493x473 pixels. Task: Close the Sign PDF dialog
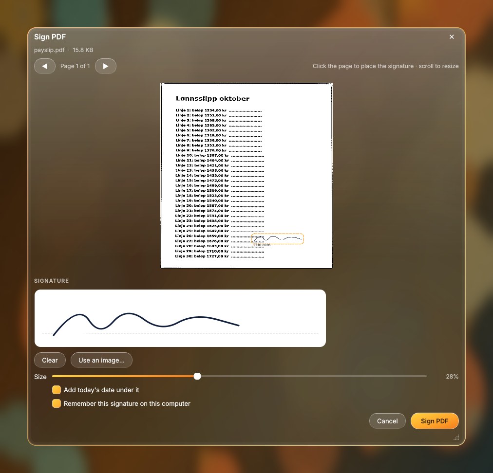(452, 37)
